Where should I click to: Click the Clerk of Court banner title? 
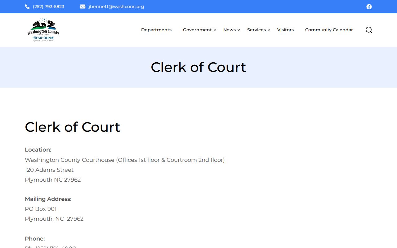[x=198, y=67]
